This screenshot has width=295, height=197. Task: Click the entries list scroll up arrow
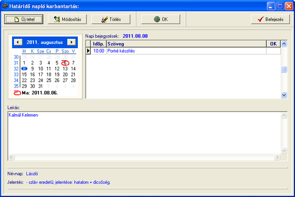click(284, 44)
